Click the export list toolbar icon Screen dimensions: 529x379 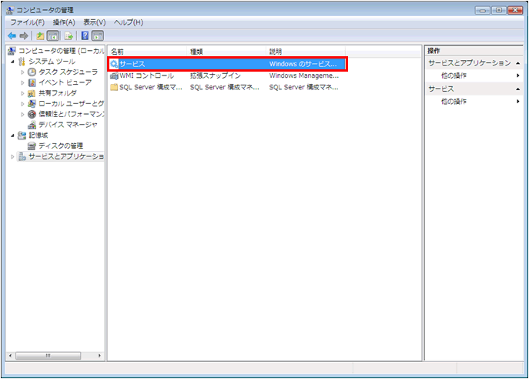(x=69, y=35)
